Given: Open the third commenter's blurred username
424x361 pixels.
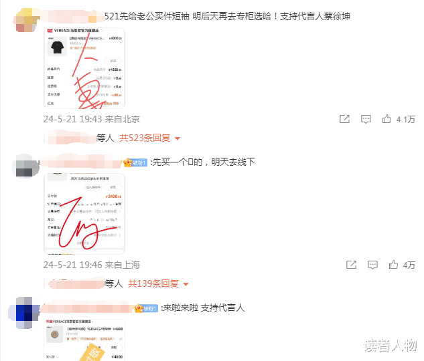Looking at the screenshot, I should tap(87, 308).
